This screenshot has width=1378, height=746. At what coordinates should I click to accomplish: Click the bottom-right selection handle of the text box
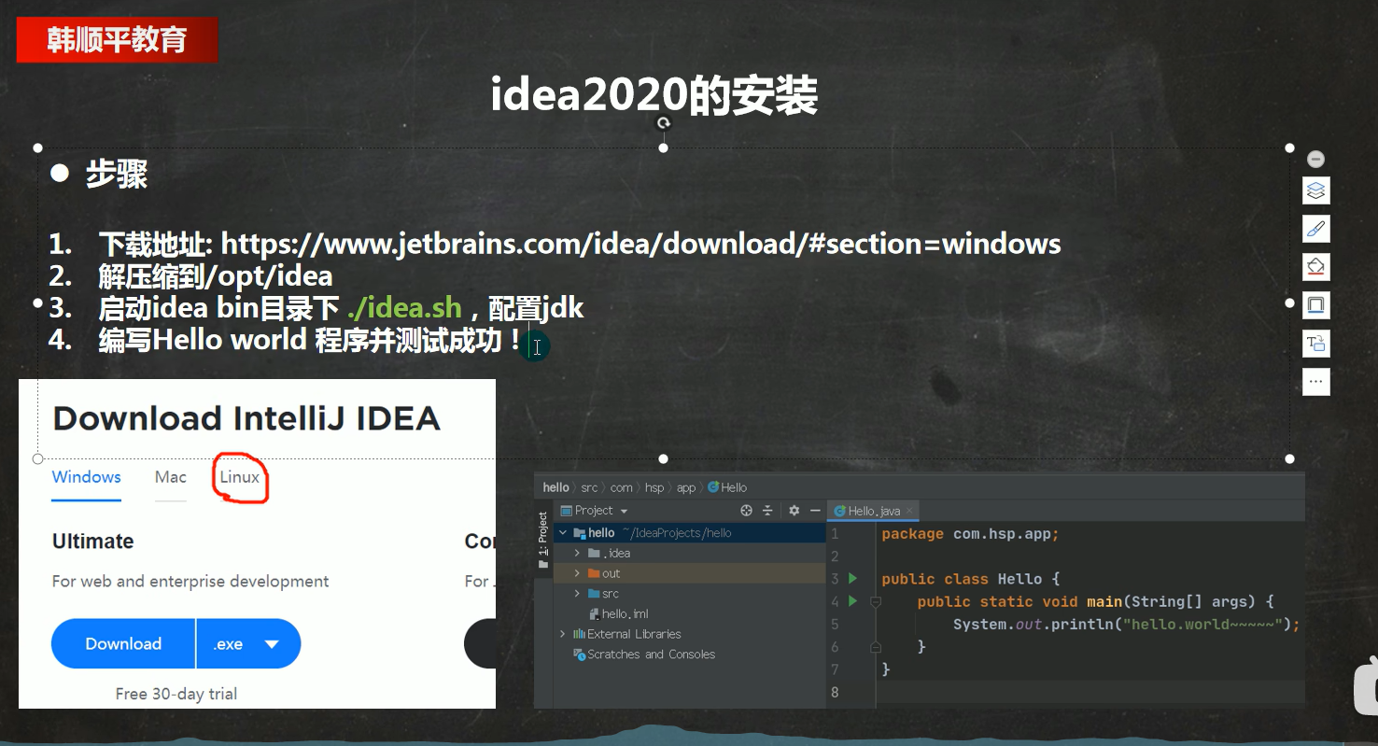(x=1289, y=458)
